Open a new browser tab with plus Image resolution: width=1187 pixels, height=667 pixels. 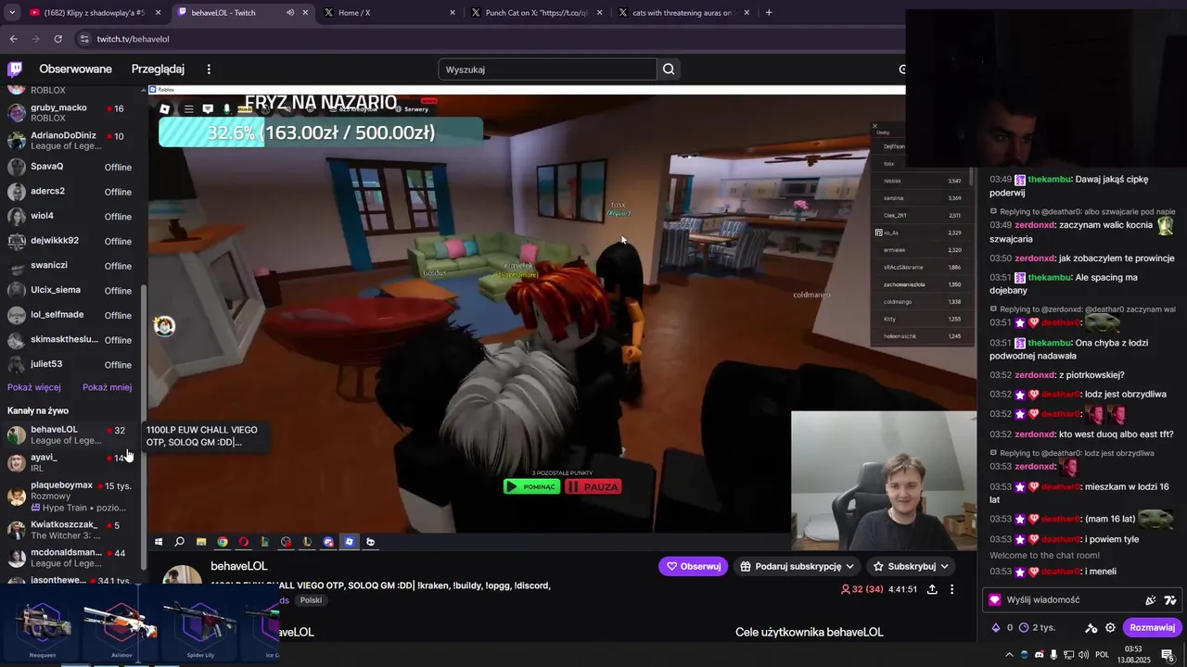pyautogui.click(x=769, y=13)
